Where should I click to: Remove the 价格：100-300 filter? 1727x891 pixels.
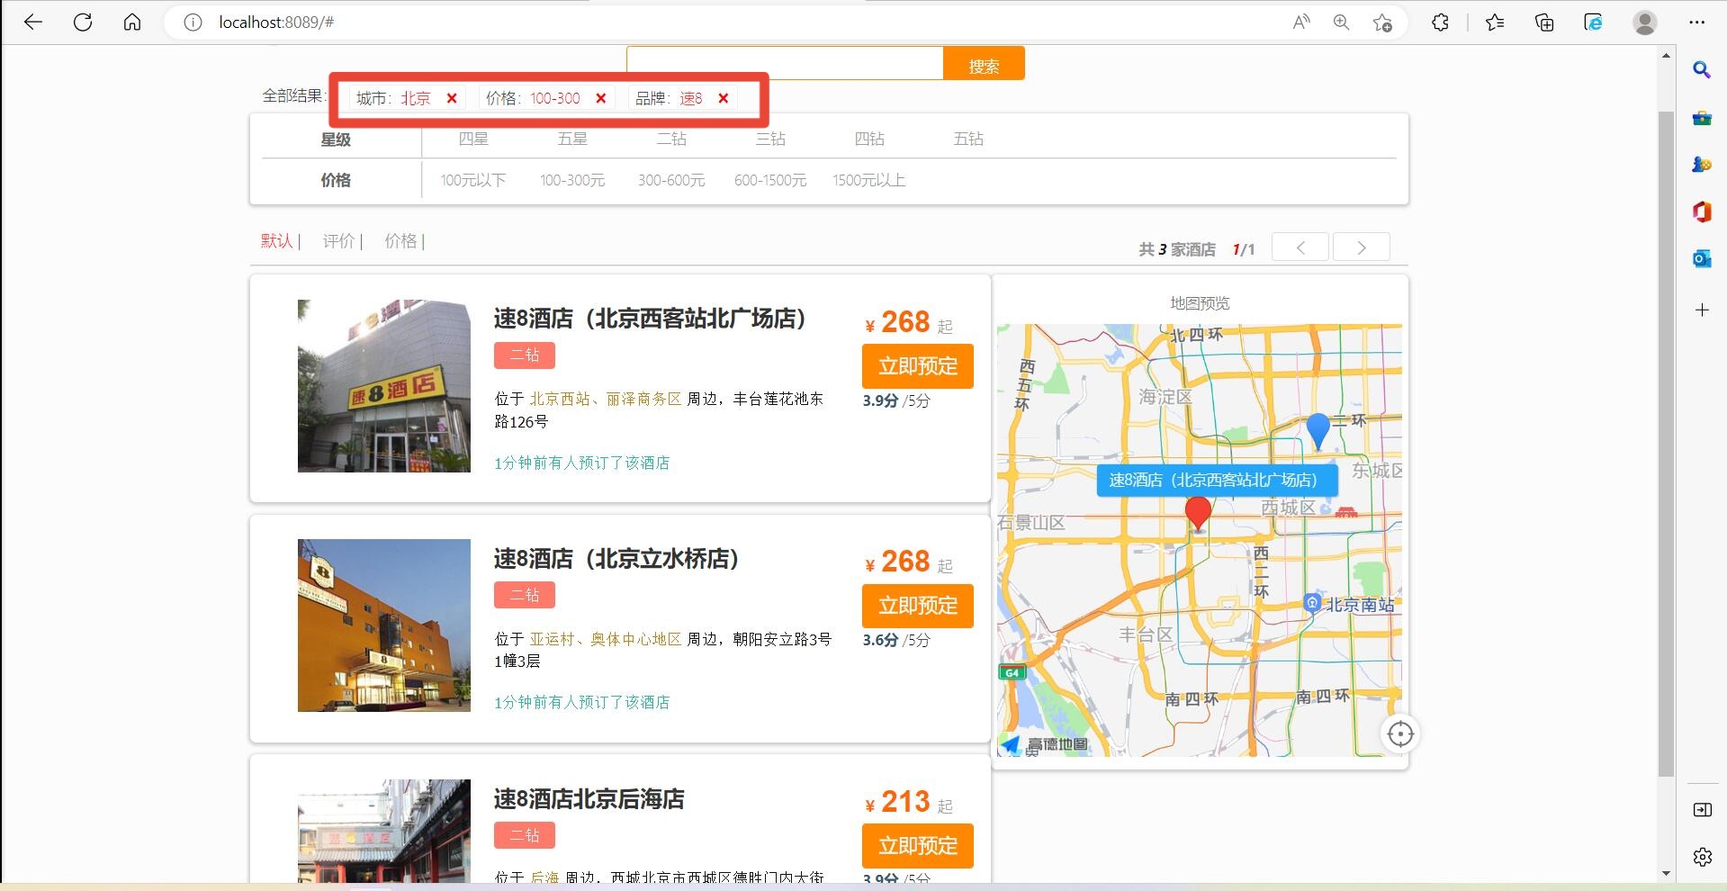tap(601, 98)
